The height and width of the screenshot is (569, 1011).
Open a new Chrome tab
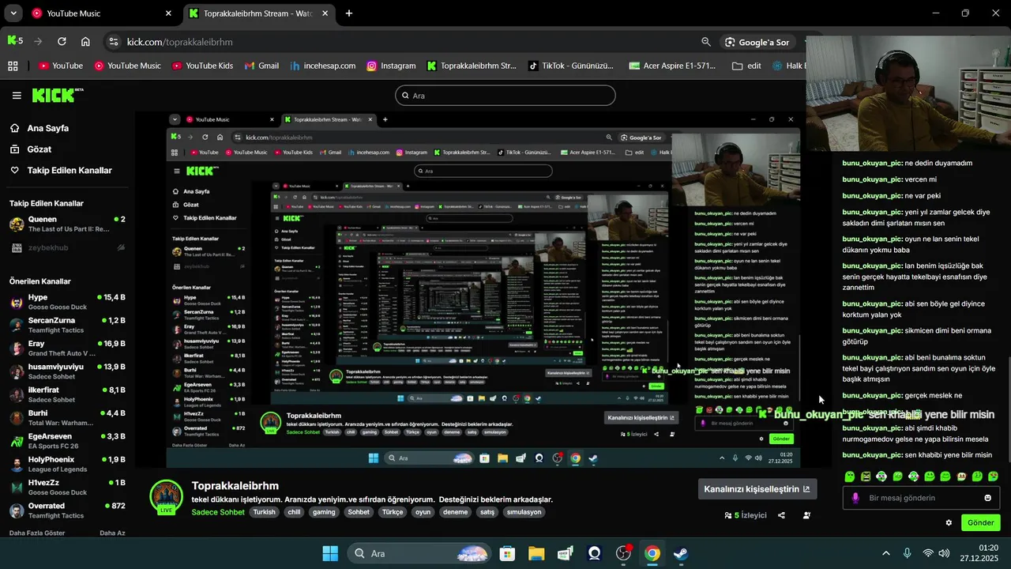349,13
